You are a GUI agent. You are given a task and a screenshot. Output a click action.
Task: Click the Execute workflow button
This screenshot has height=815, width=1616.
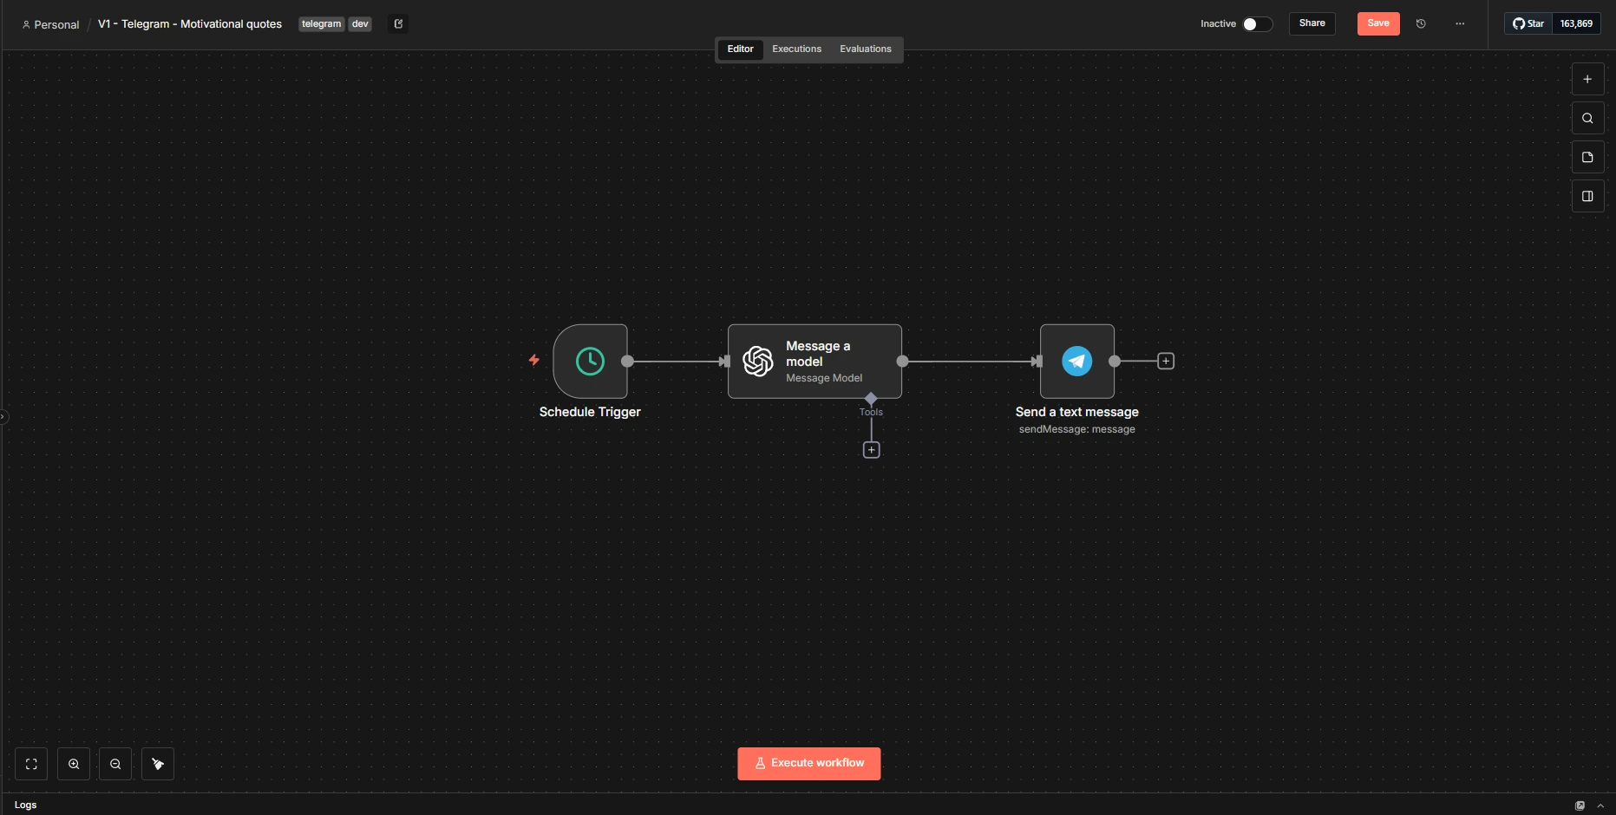pyautogui.click(x=808, y=764)
